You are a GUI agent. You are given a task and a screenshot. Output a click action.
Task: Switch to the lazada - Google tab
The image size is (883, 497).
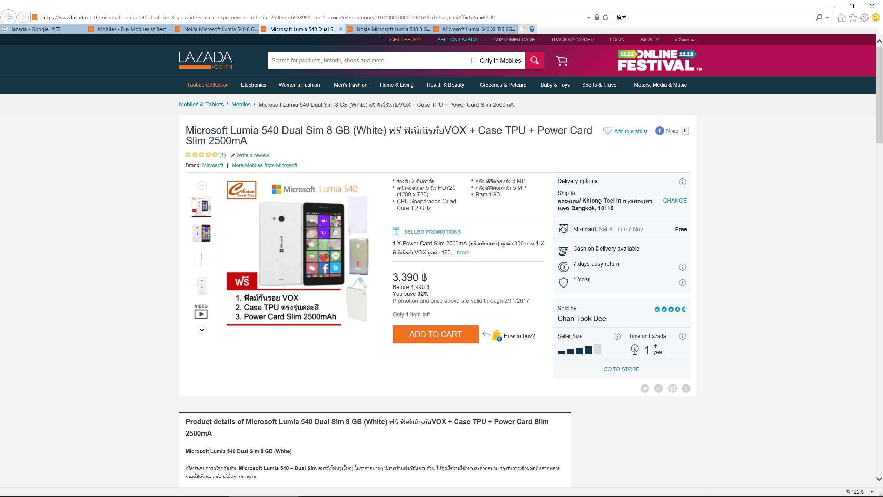click(43, 29)
